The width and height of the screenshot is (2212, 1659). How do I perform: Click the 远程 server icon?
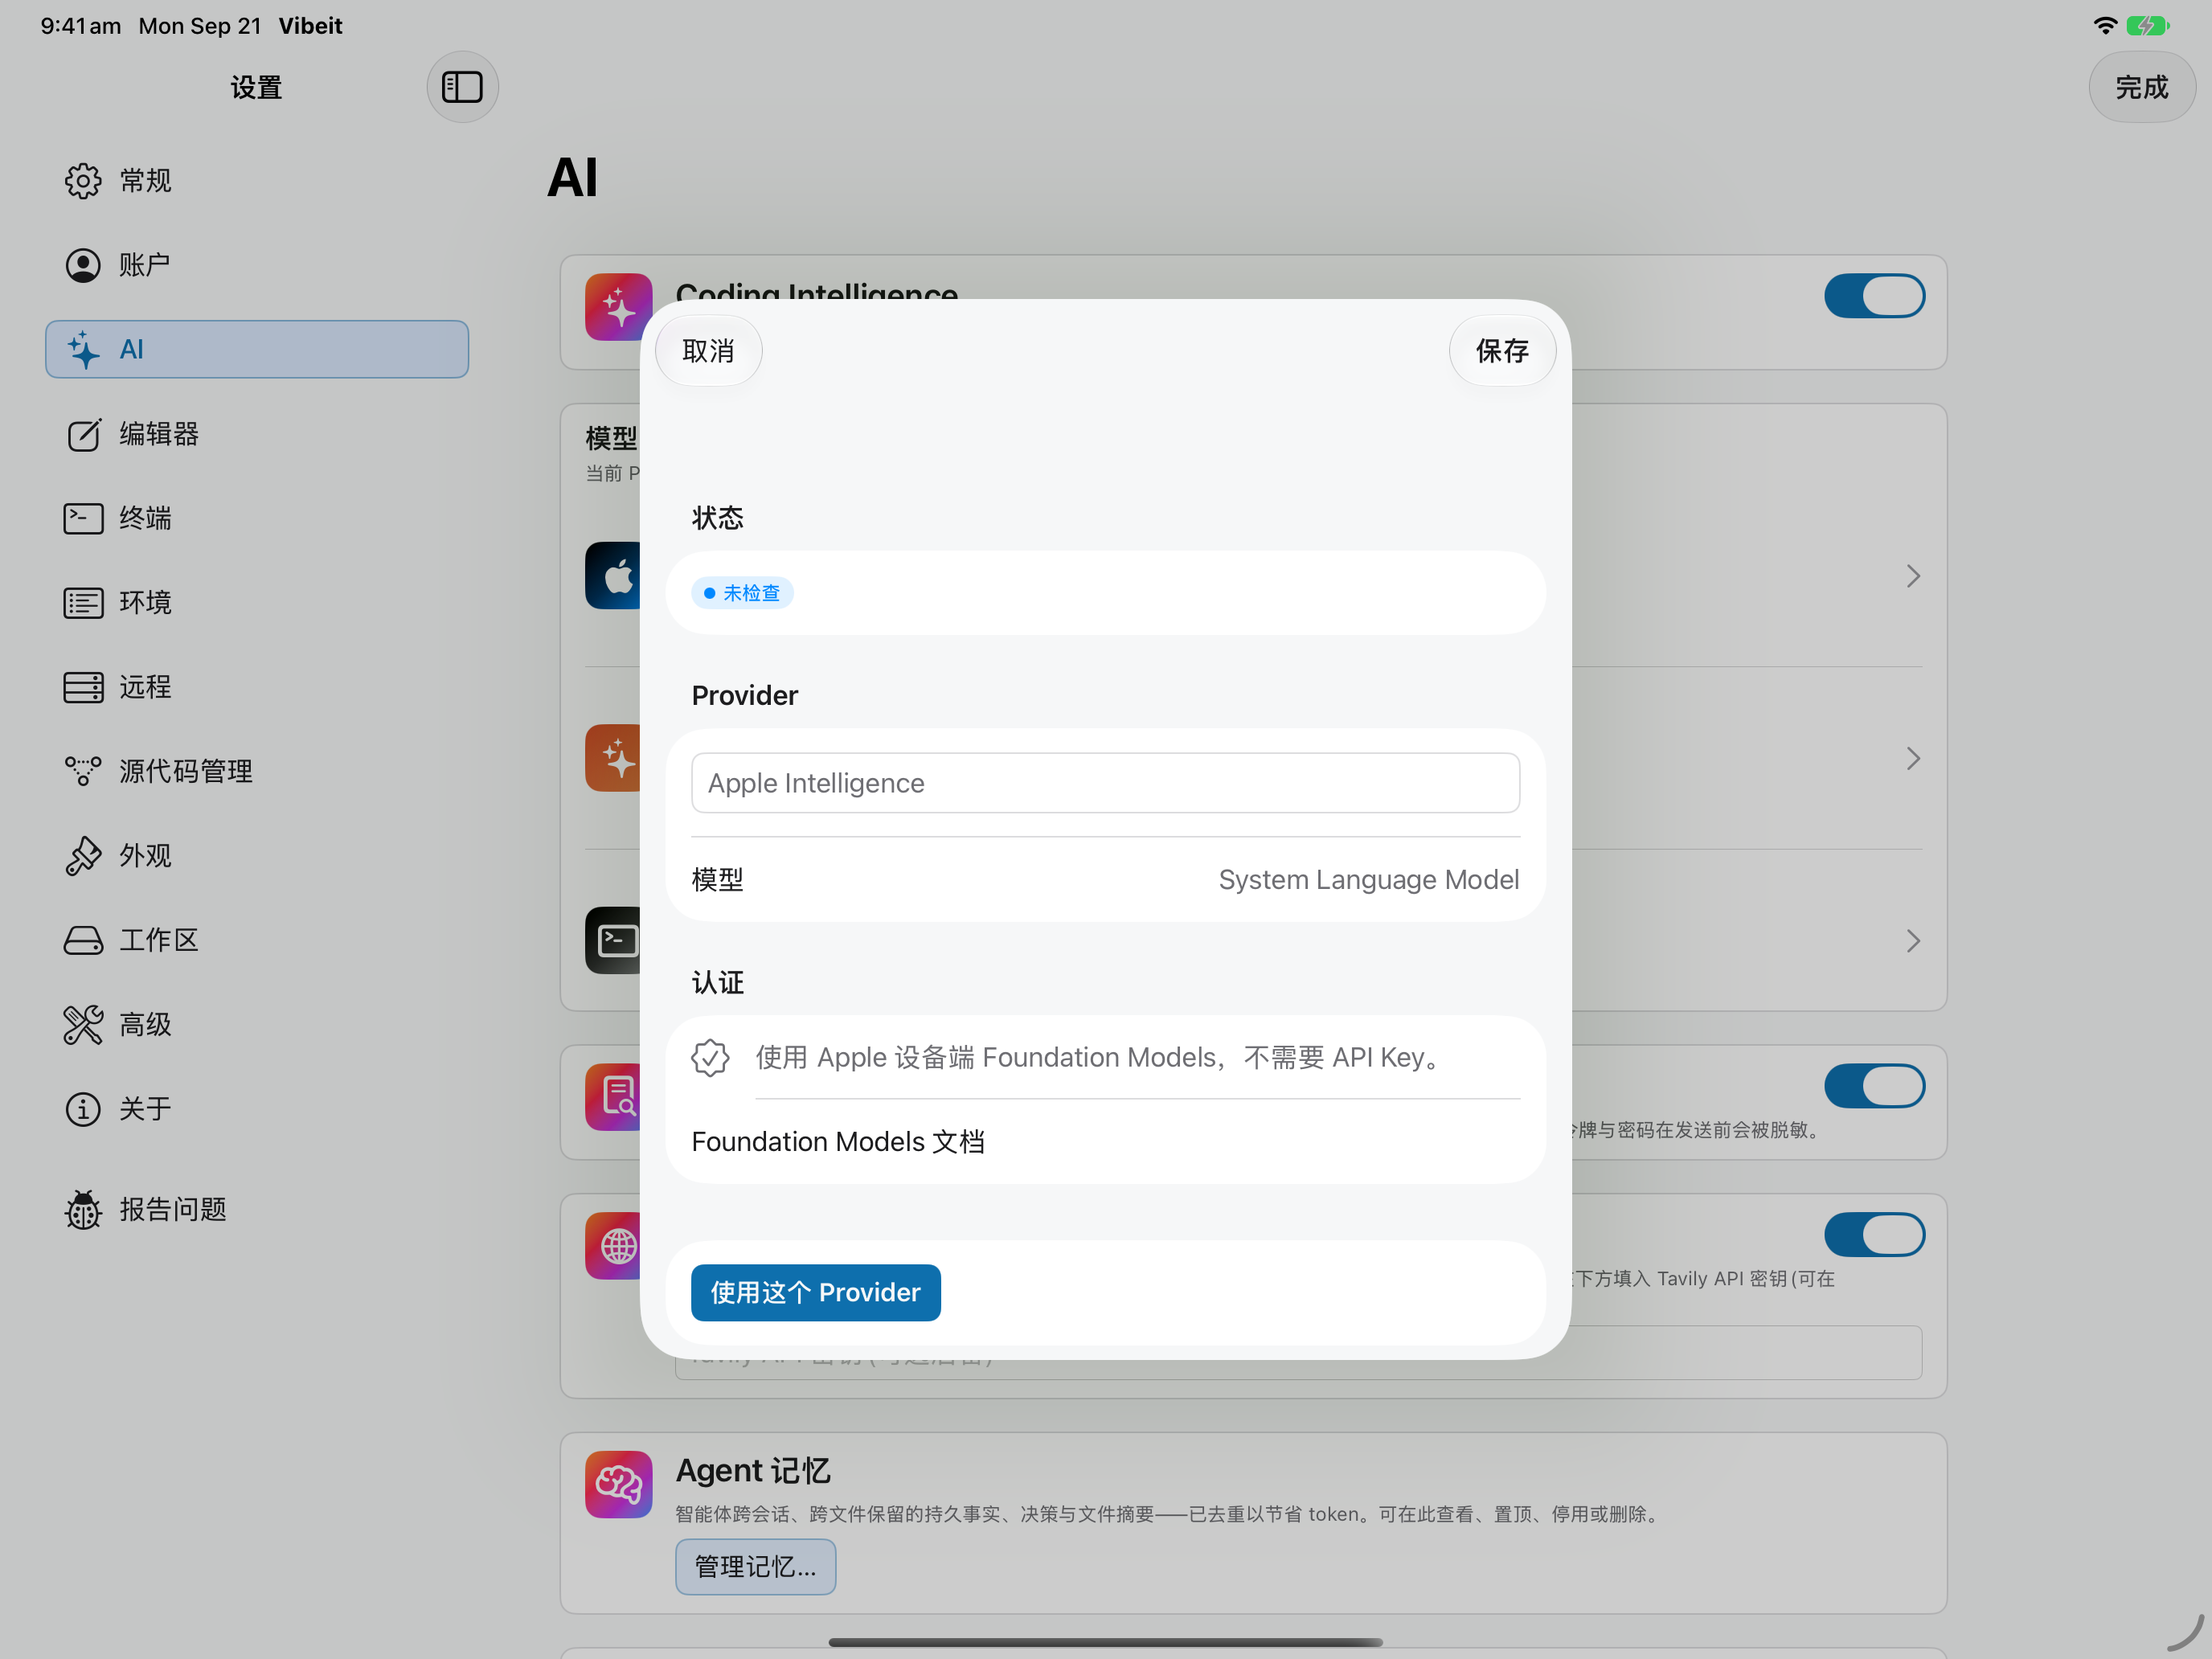(x=83, y=687)
